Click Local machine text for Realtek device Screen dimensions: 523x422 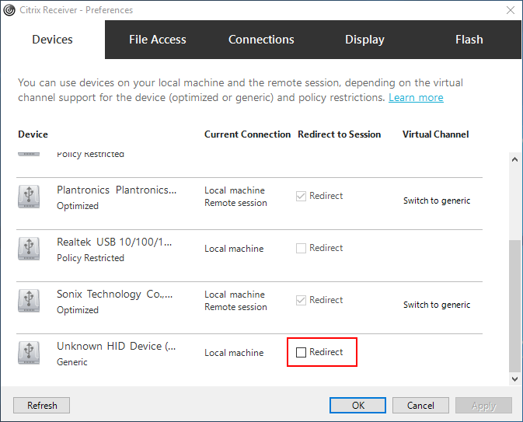pos(234,249)
